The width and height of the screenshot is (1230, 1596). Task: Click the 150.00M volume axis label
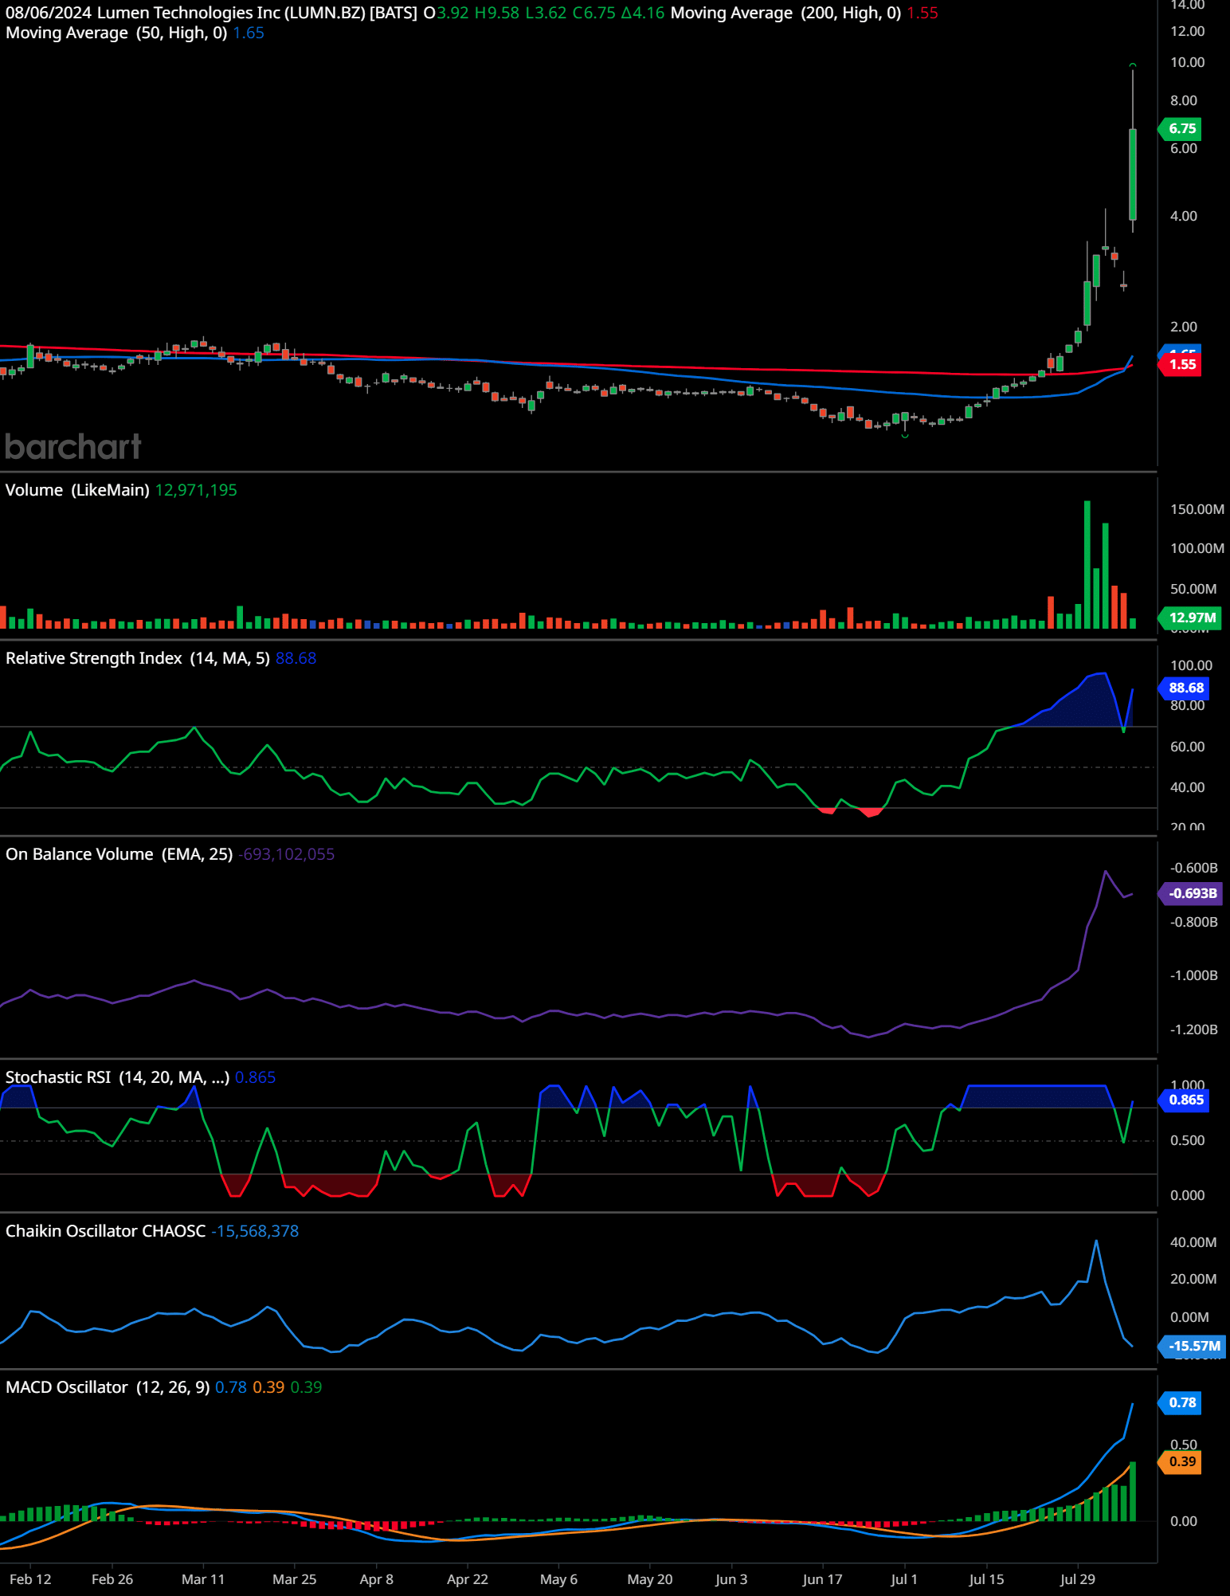coord(1197,509)
